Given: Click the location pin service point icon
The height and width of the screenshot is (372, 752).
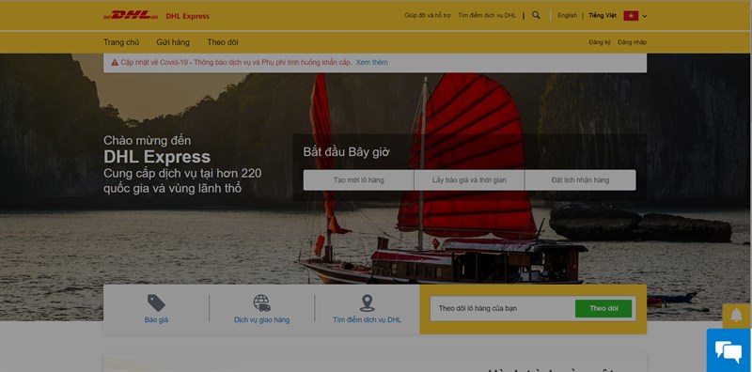Looking at the screenshot, I should point(367,303).
